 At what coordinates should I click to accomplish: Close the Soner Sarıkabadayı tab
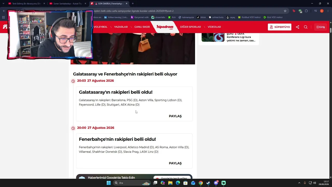(x=85, y=4)
